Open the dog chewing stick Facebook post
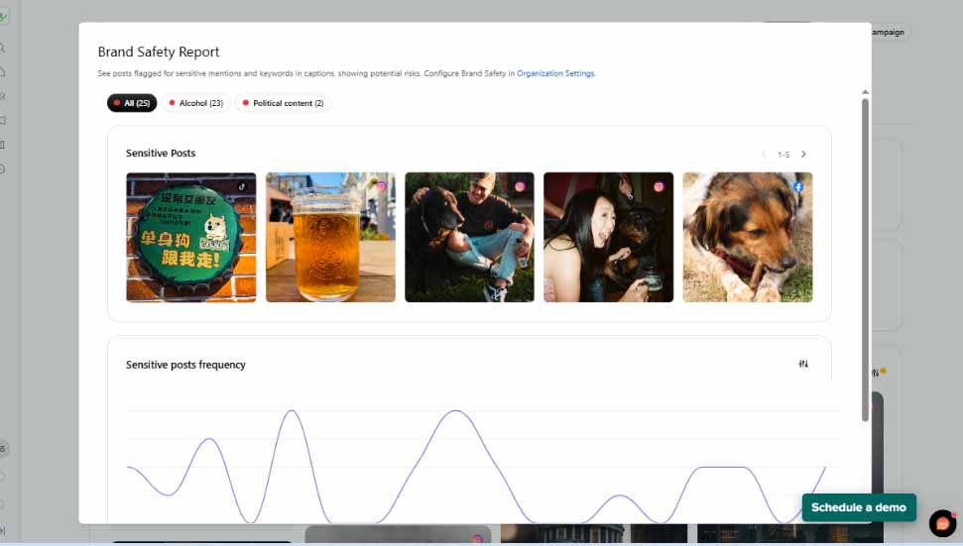963x546 pixels. pyautogui.click(x=748, y=237)
